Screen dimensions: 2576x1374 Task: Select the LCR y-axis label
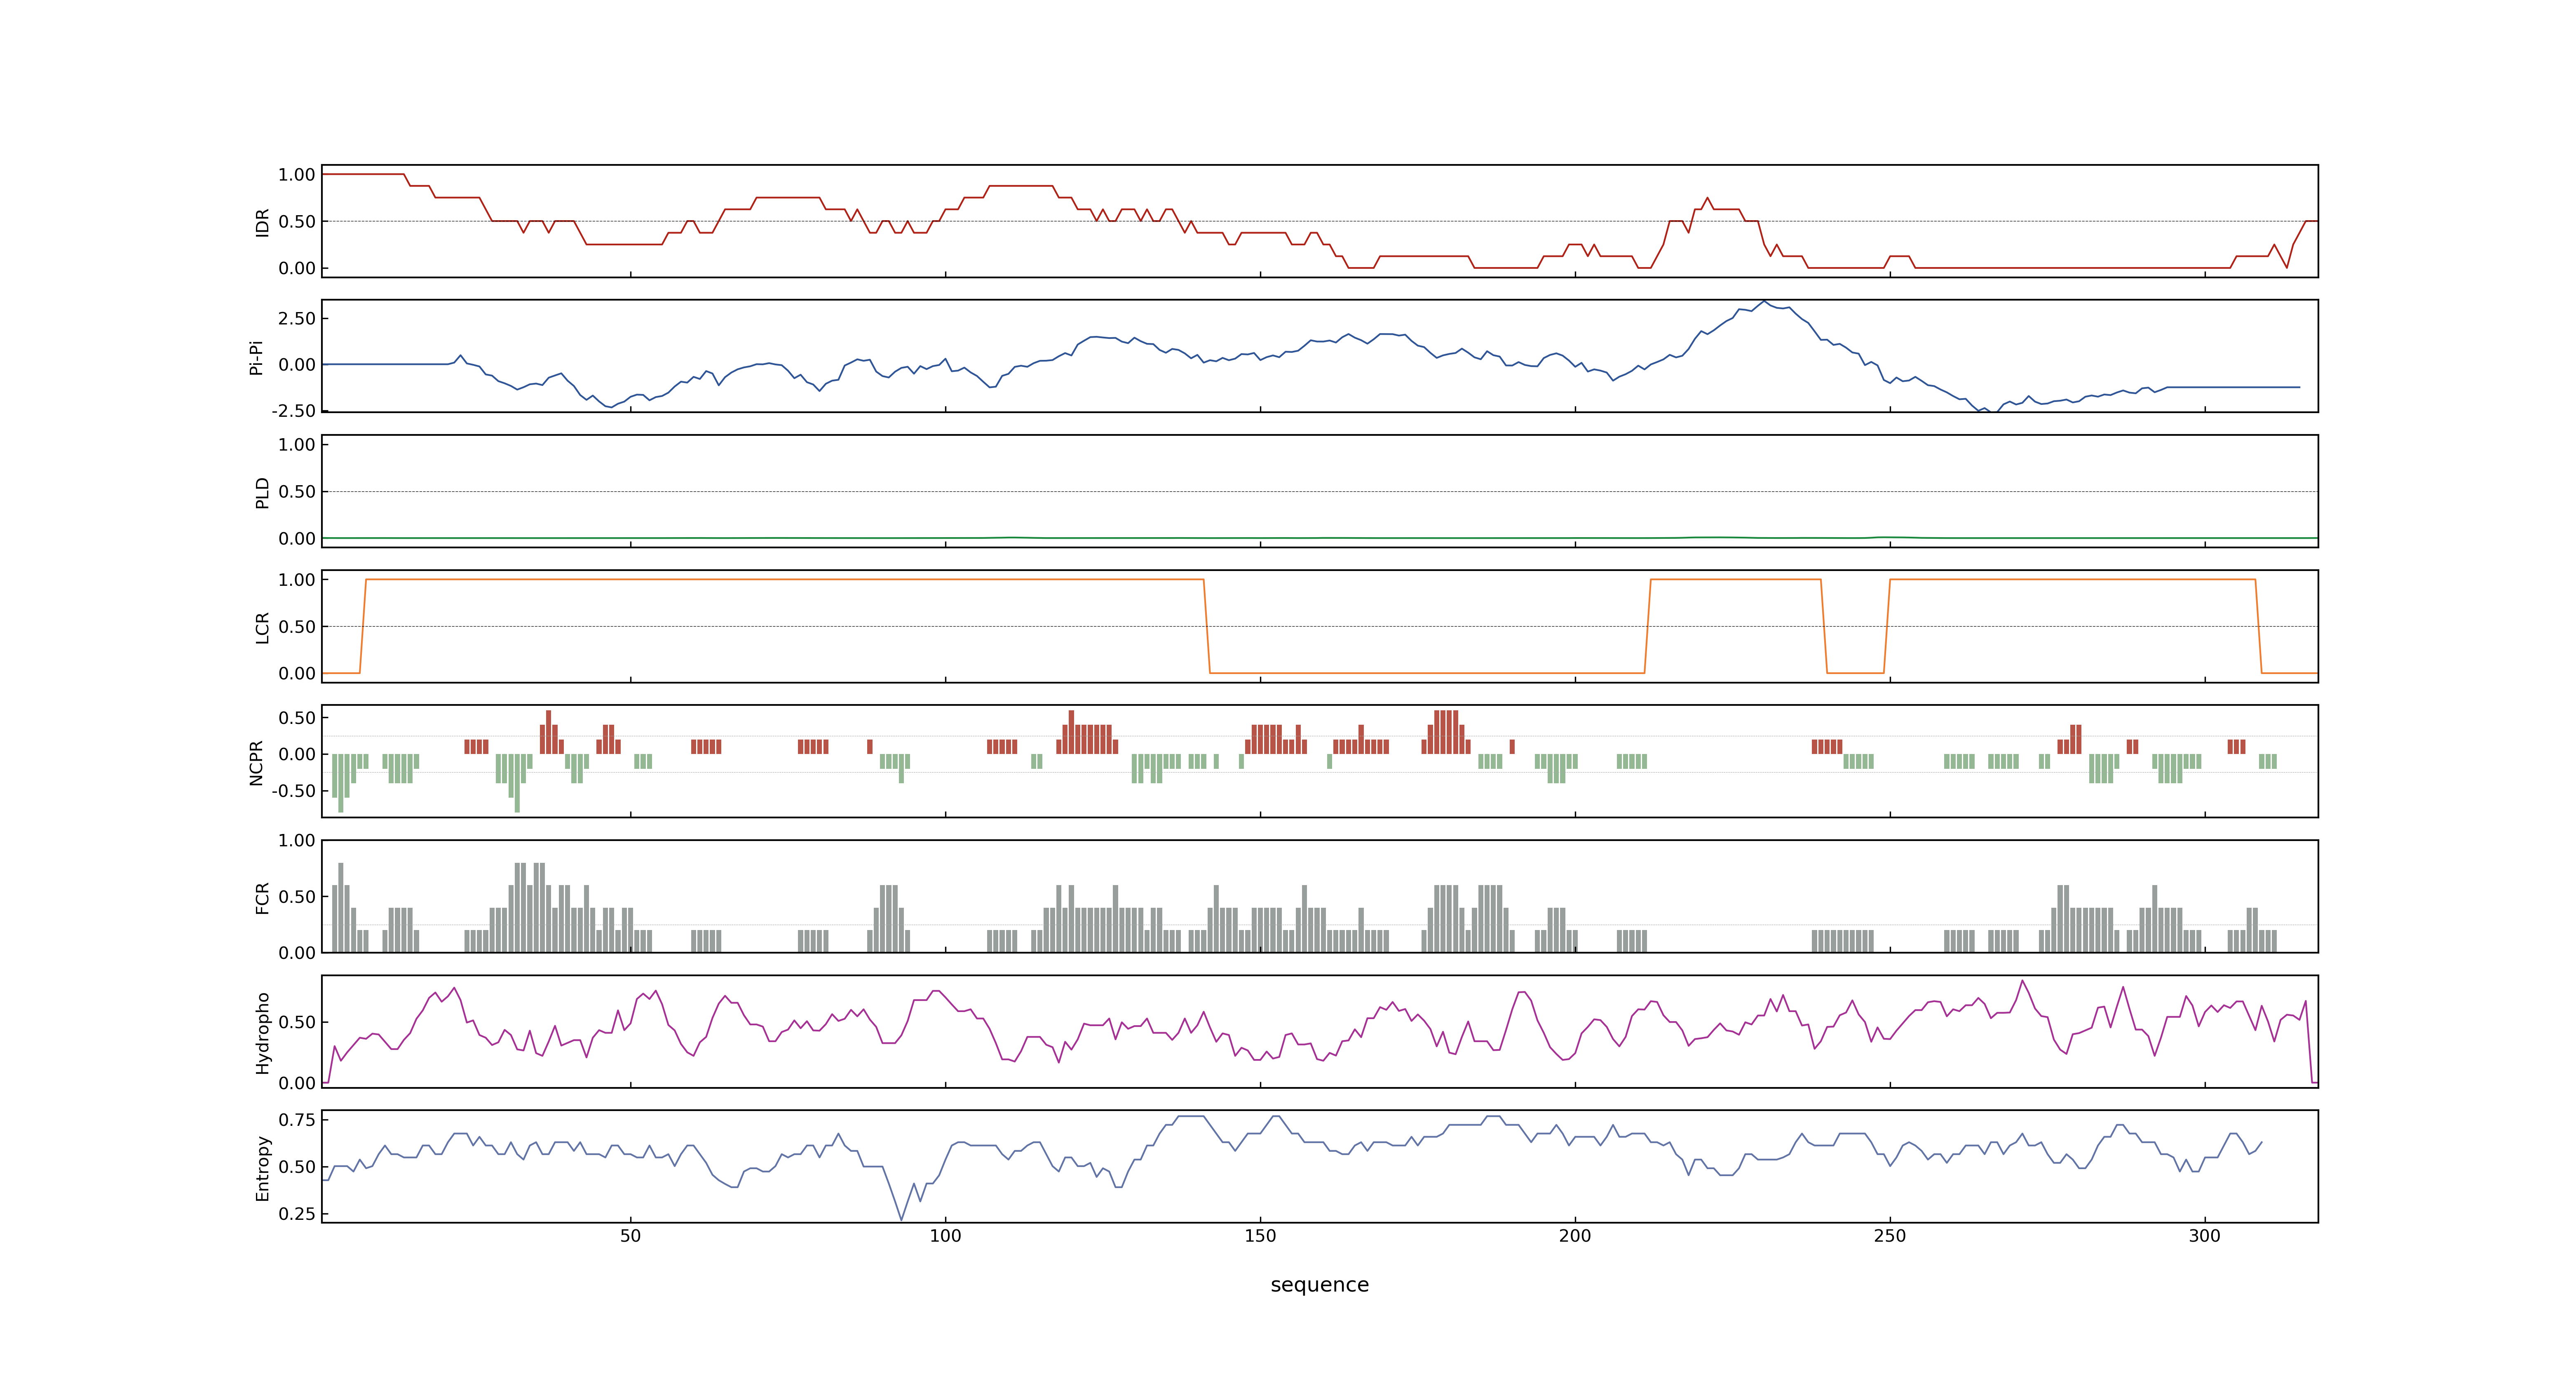(263, 628)
